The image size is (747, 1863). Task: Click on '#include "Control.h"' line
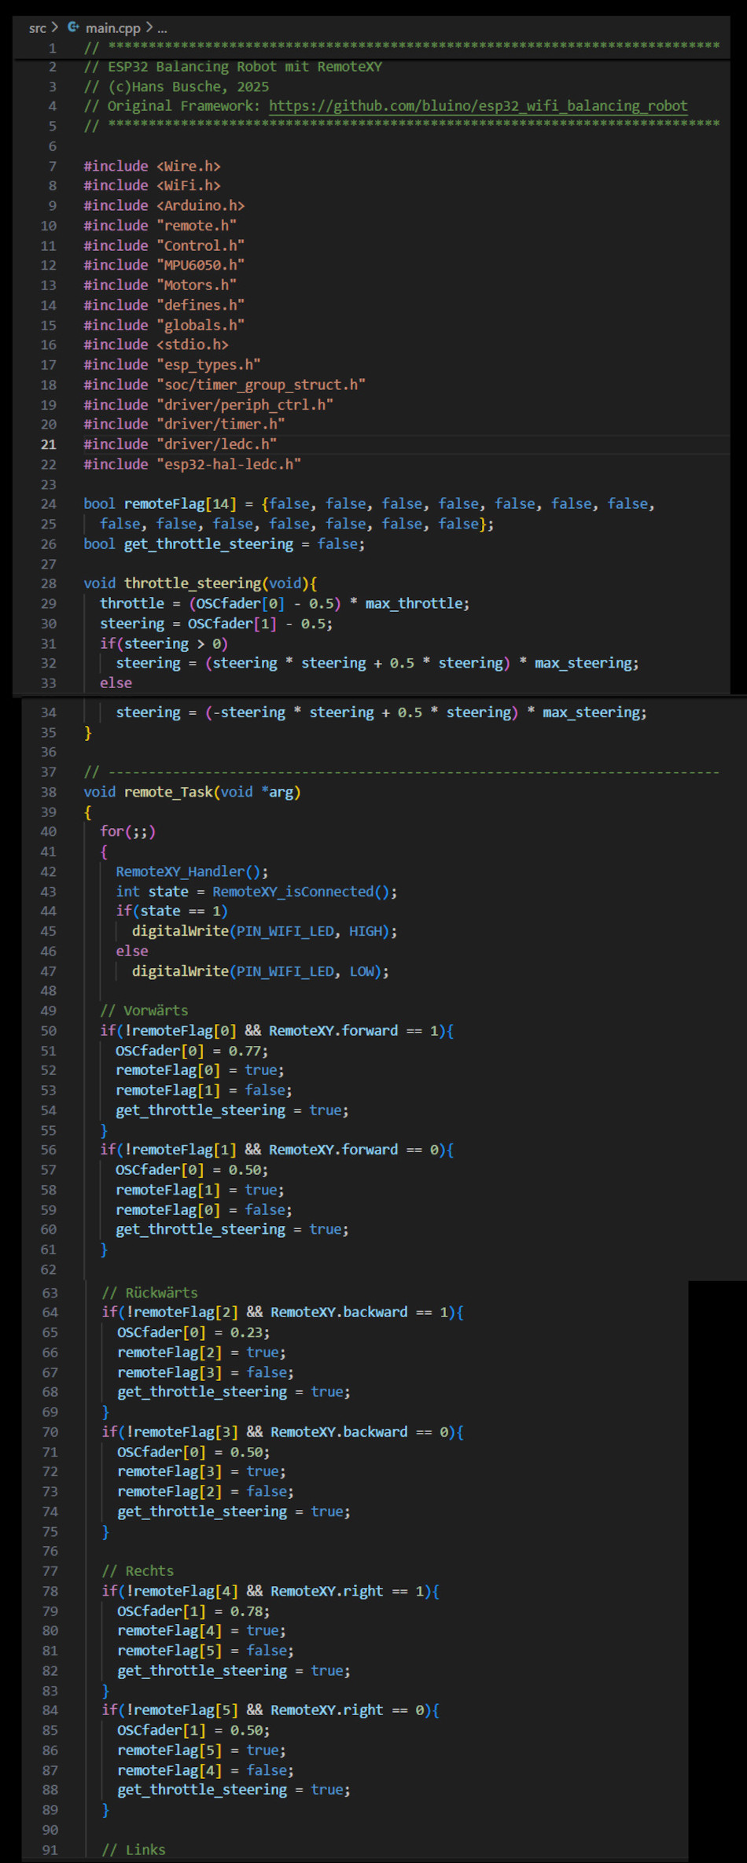[164, 245]
